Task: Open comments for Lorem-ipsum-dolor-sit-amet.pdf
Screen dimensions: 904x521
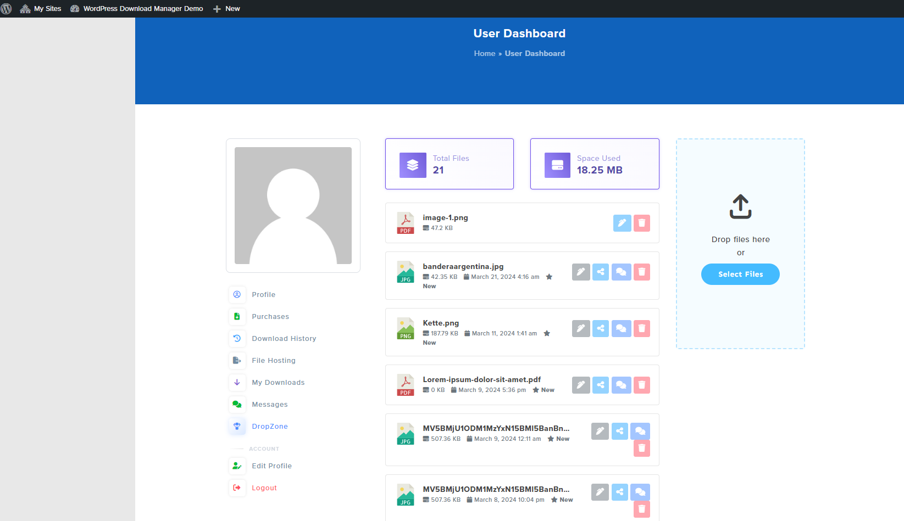Action: (x=621, y=385)
